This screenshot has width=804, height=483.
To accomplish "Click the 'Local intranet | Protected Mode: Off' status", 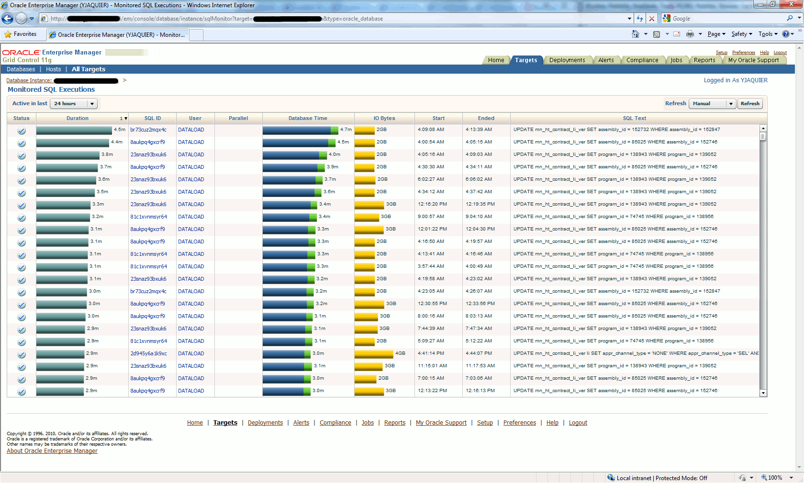I will point(662,478).
